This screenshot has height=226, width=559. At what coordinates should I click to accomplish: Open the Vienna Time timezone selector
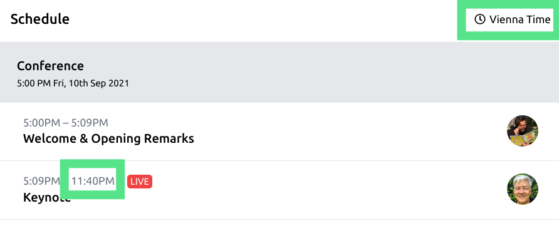coord(512,19)
